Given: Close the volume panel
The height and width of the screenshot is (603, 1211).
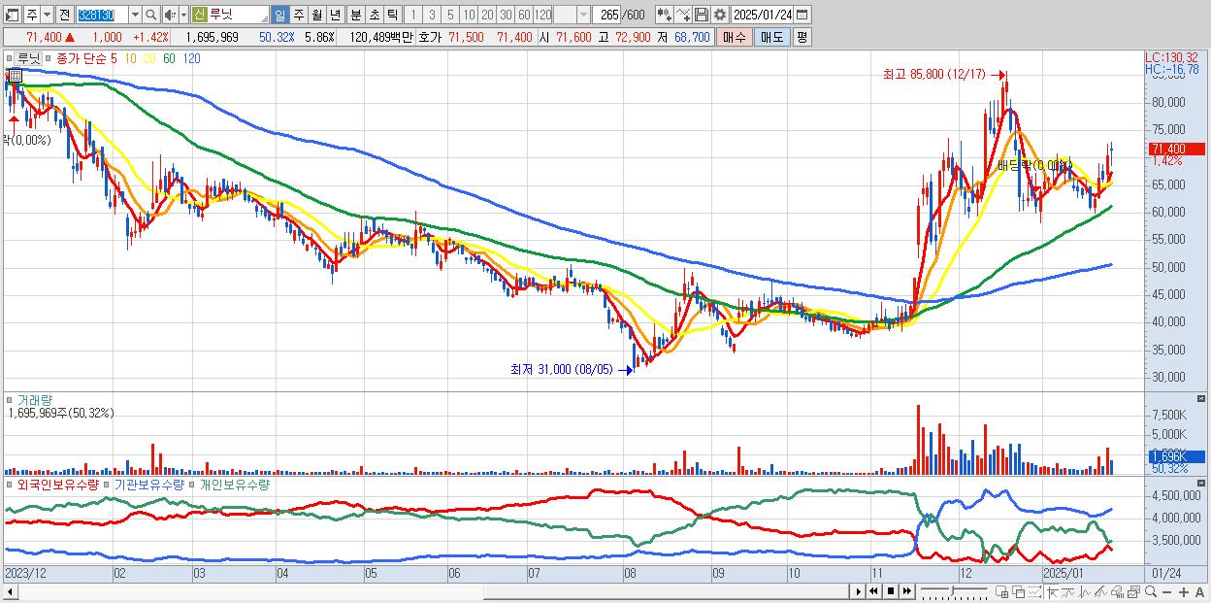Looking at the screenshot, I should [x=1203, y=399].
